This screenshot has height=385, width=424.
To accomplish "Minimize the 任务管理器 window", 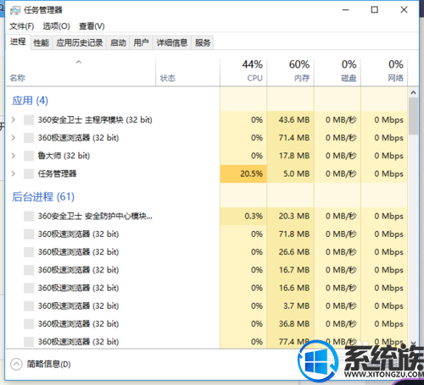I will (x=345, y=10).
